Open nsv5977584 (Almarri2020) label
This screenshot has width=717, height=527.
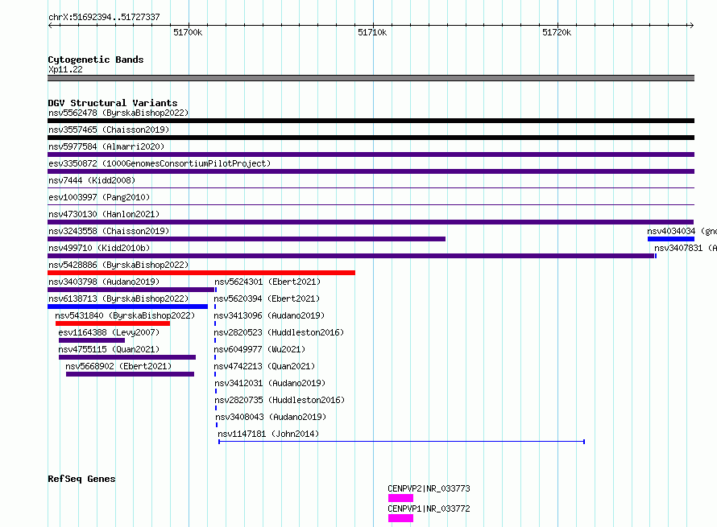[106, 146]
